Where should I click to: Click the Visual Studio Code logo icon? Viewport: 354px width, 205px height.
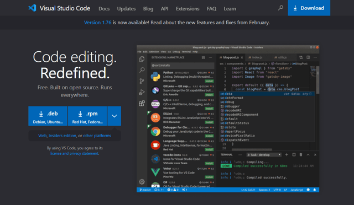coord(32,8)
